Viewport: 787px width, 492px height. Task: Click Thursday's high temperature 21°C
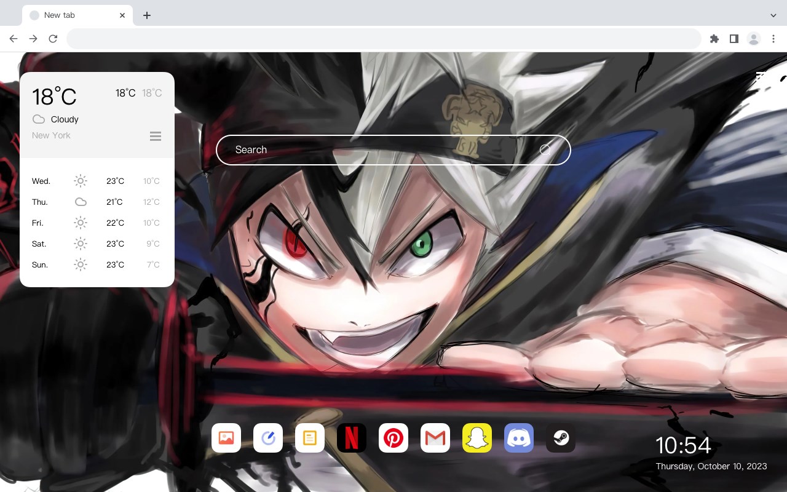coord(114,202)
